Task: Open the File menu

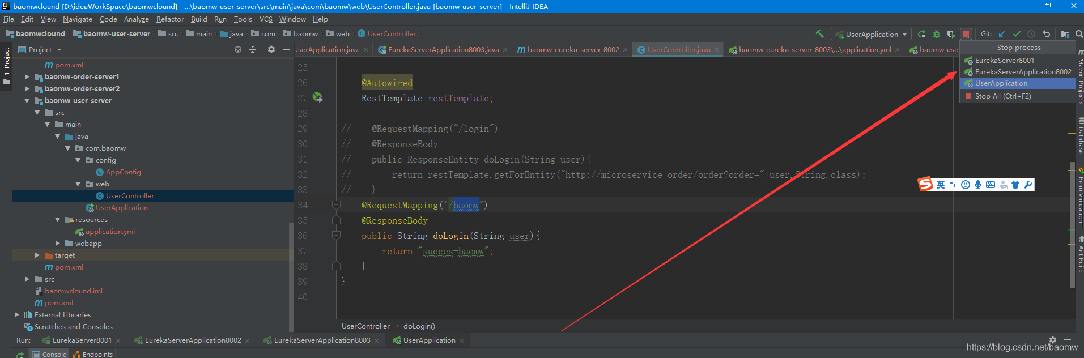Action: coord(8,19)
